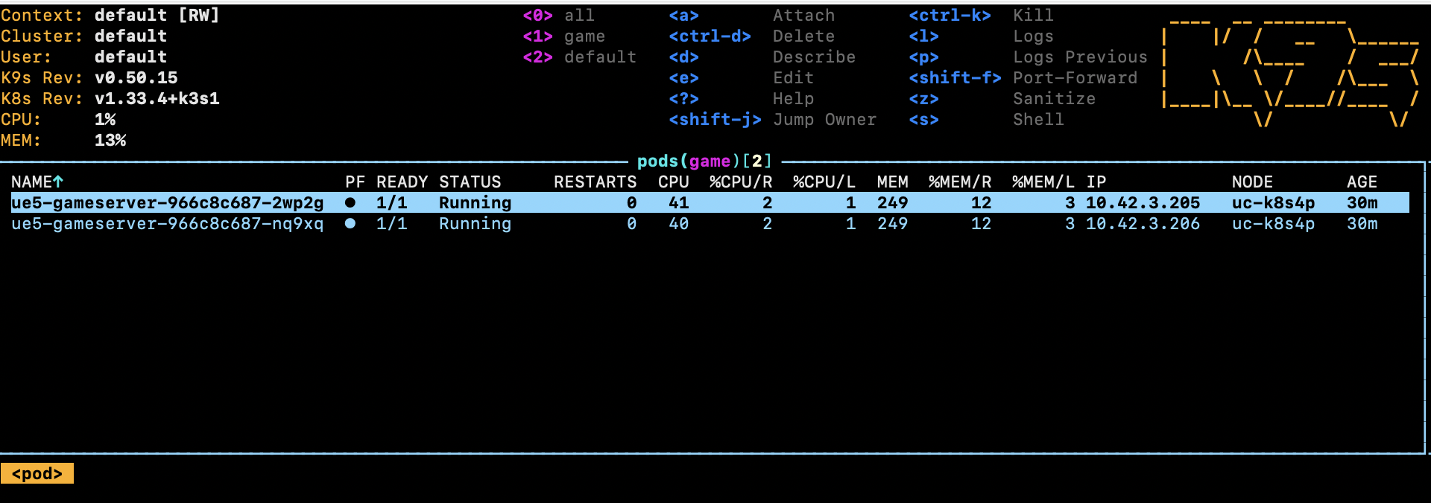Click the Logs command hint
Viewport: 1431px width, 503px height.
[1033, 36]
